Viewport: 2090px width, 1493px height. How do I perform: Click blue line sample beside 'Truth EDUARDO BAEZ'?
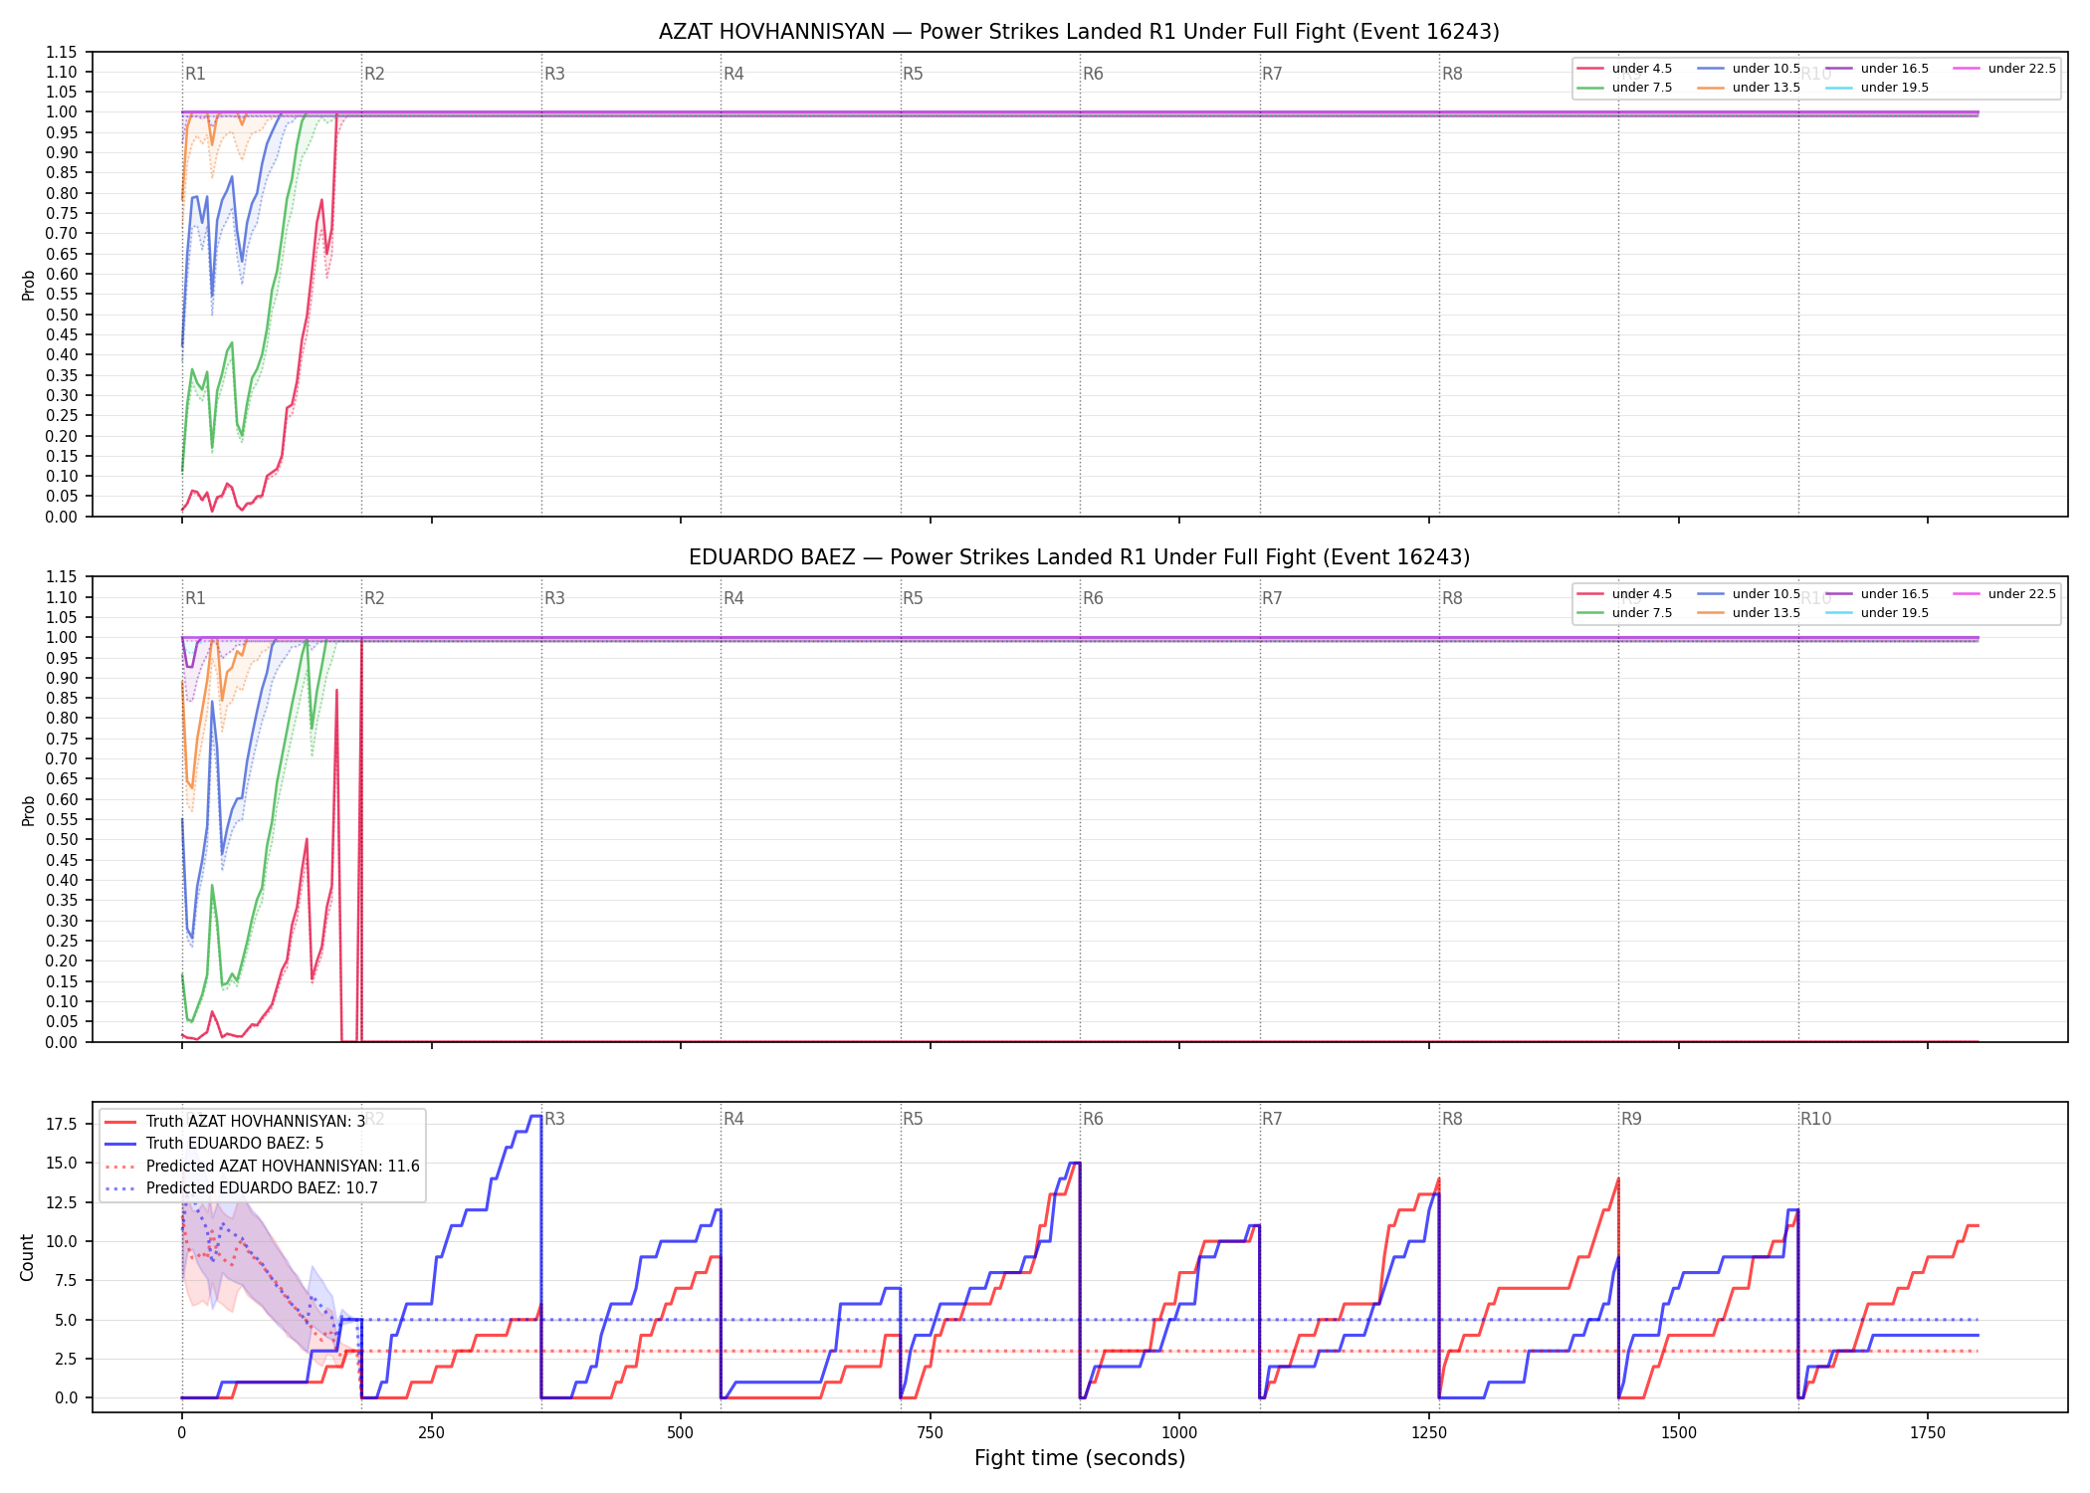tap(120, 1144)
